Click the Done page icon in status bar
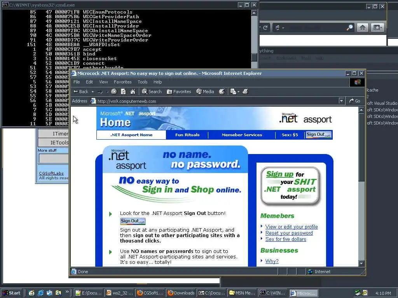The width and height of the screenshot is (398, 298). coord(73,272)
